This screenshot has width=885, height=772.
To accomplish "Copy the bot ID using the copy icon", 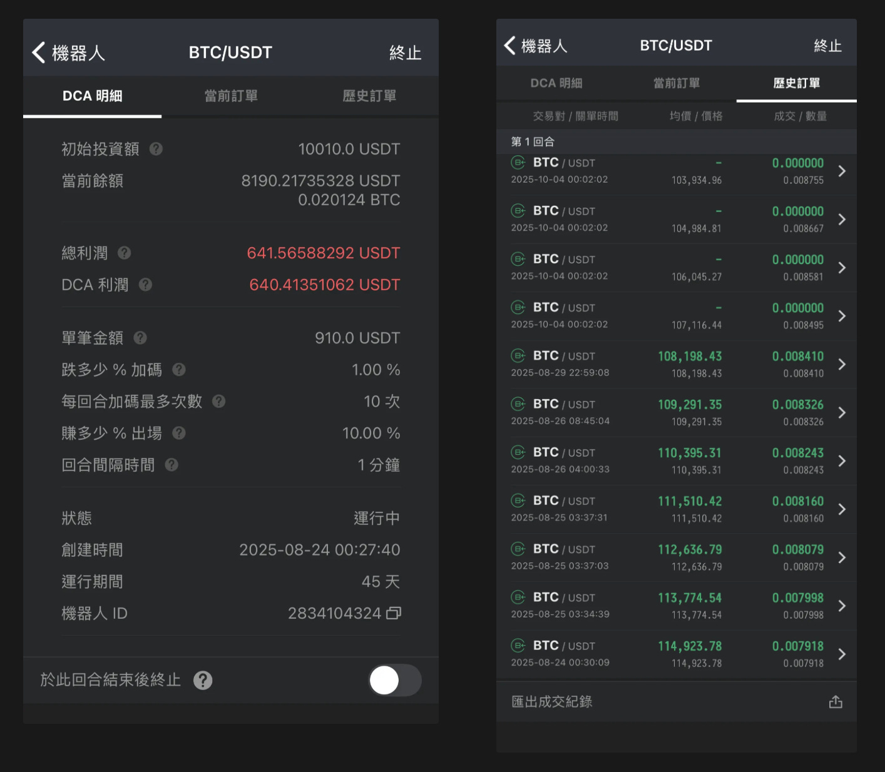I will [x=393, y=613].
